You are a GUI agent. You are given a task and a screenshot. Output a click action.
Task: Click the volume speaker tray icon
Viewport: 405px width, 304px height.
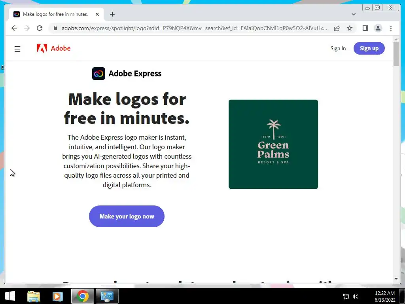(356, 296)
